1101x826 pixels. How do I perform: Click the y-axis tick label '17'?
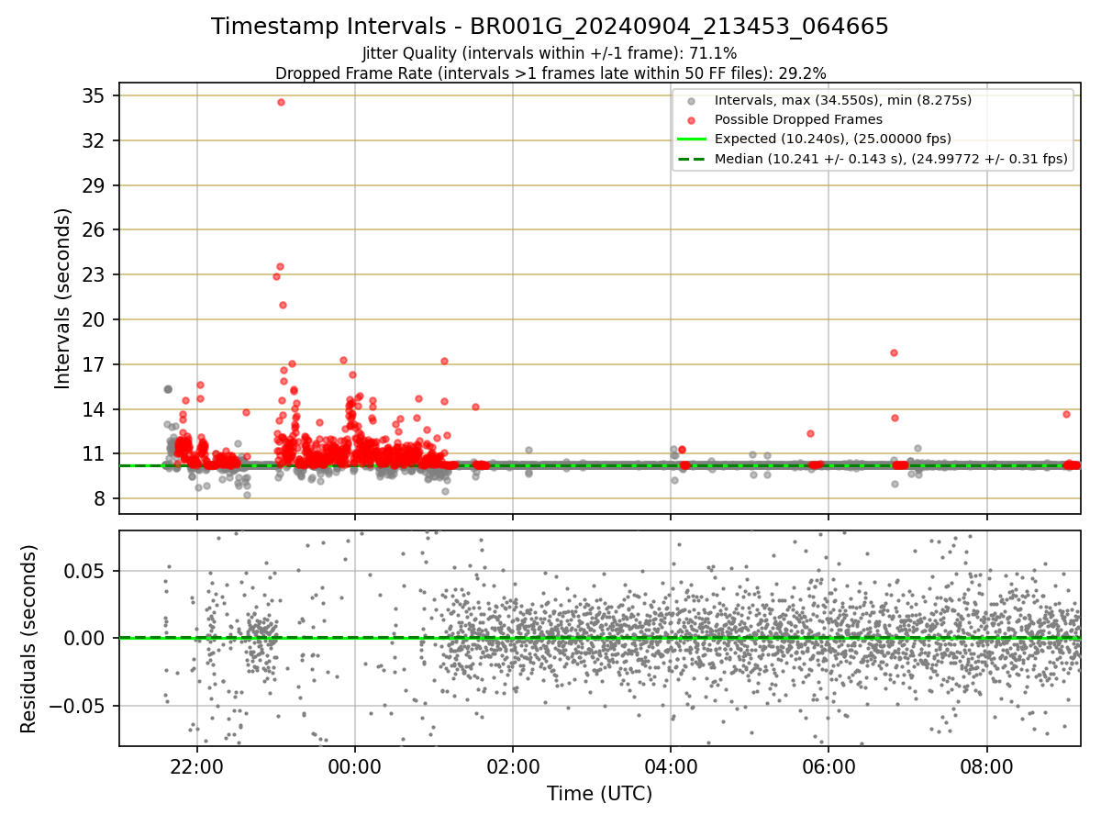click(x=93, y=364)
